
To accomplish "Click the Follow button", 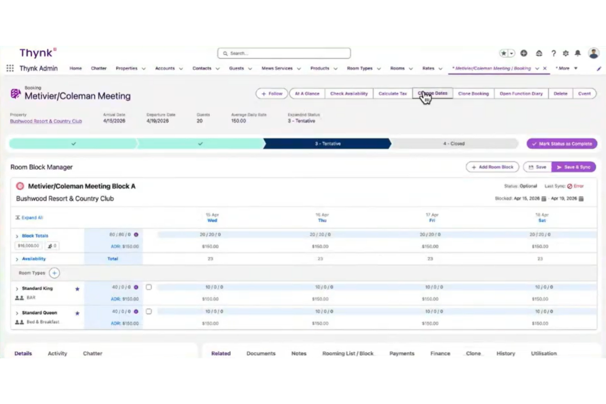I will coord(272,93).
